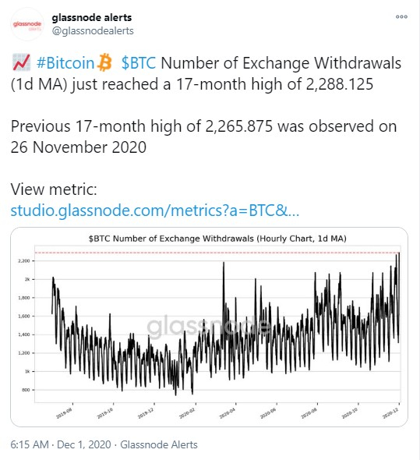Click the glassnode alerts profile avatar

point(27,24)
